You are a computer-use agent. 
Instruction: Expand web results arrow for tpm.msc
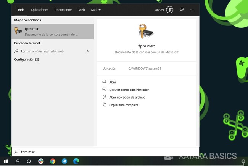88,51
